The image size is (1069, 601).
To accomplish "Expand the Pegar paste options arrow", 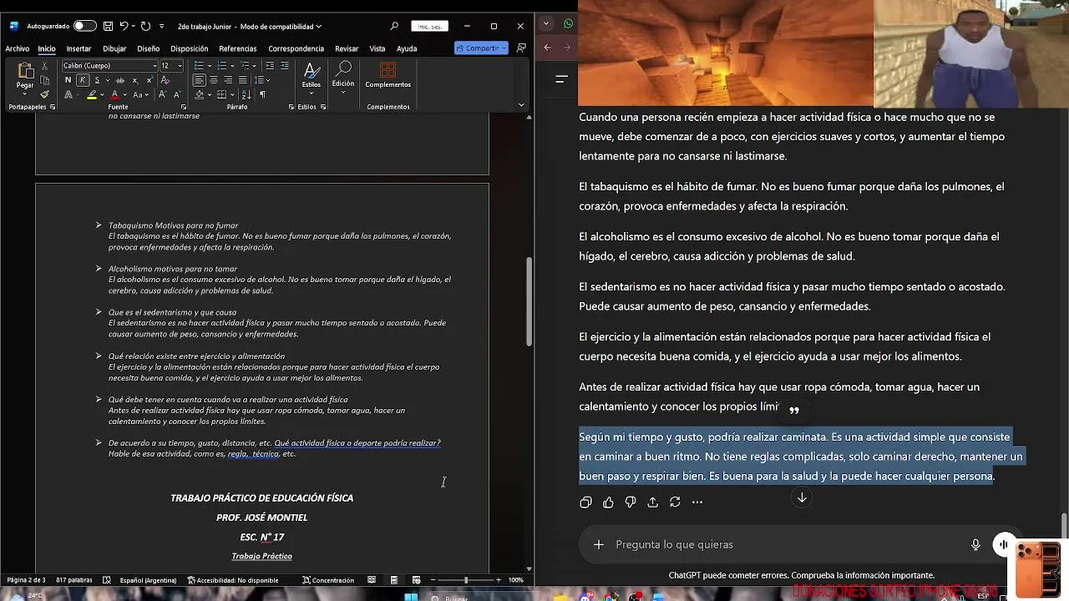I will click(25, 93).
